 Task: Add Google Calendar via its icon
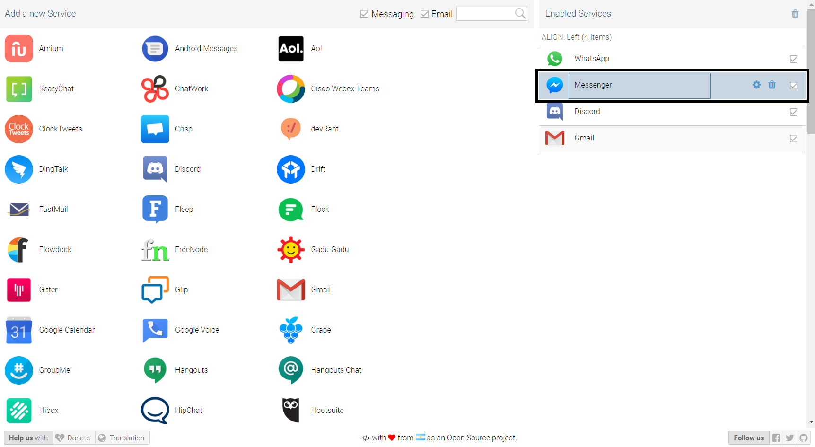(19, 330)
